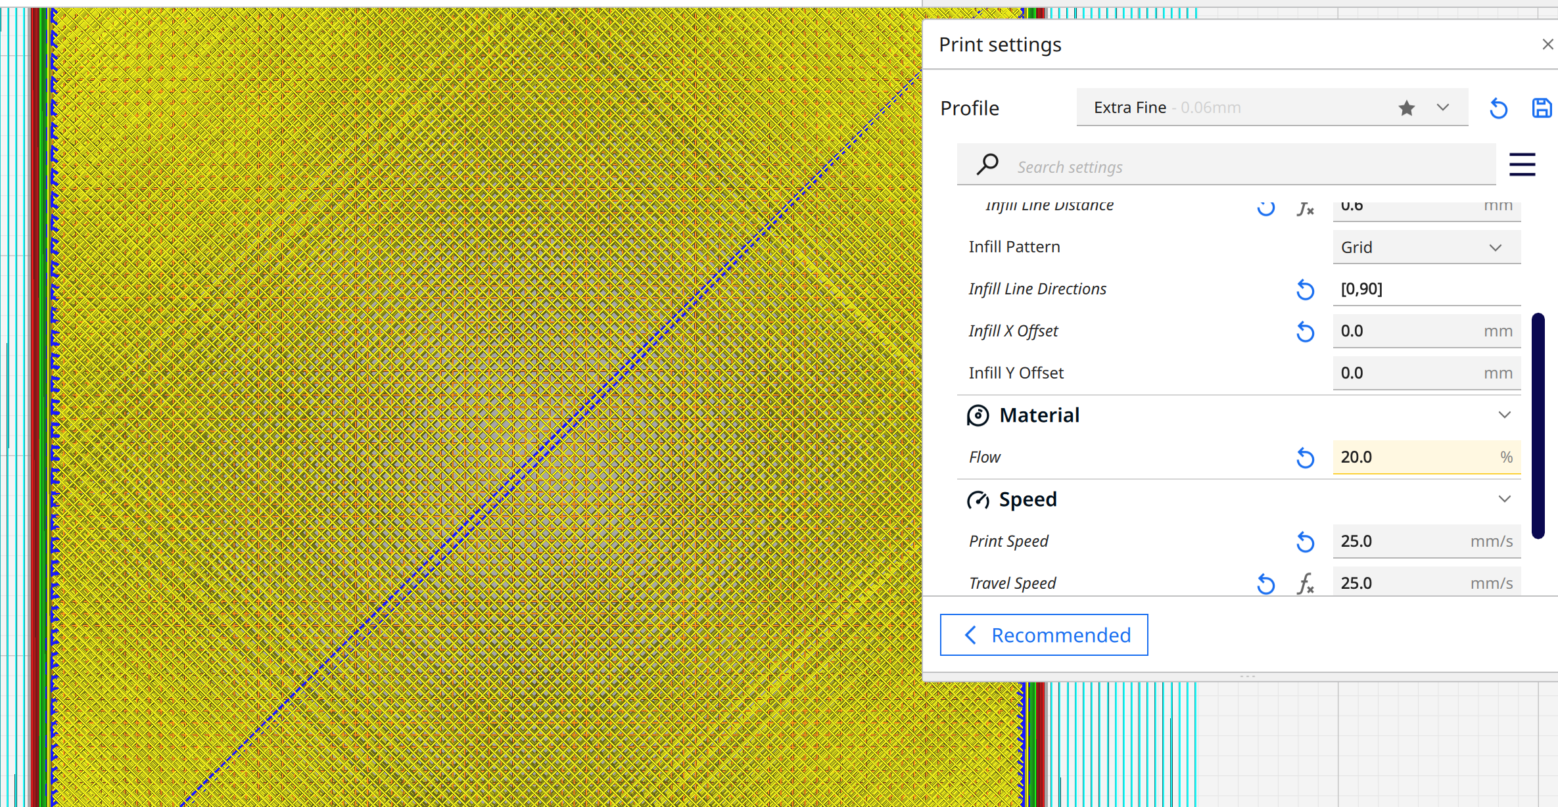Screen dimensions: 1558x807
Task: Collapse the Speed settings section
Action: point(1505,498)
